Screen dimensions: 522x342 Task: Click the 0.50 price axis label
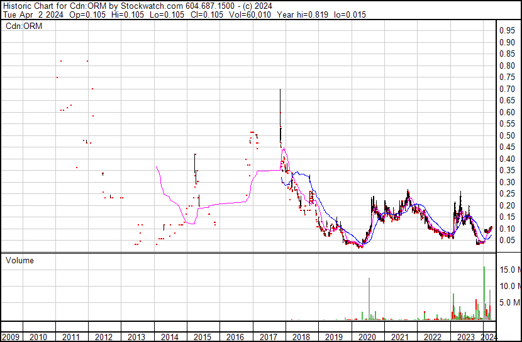[508, 135]
